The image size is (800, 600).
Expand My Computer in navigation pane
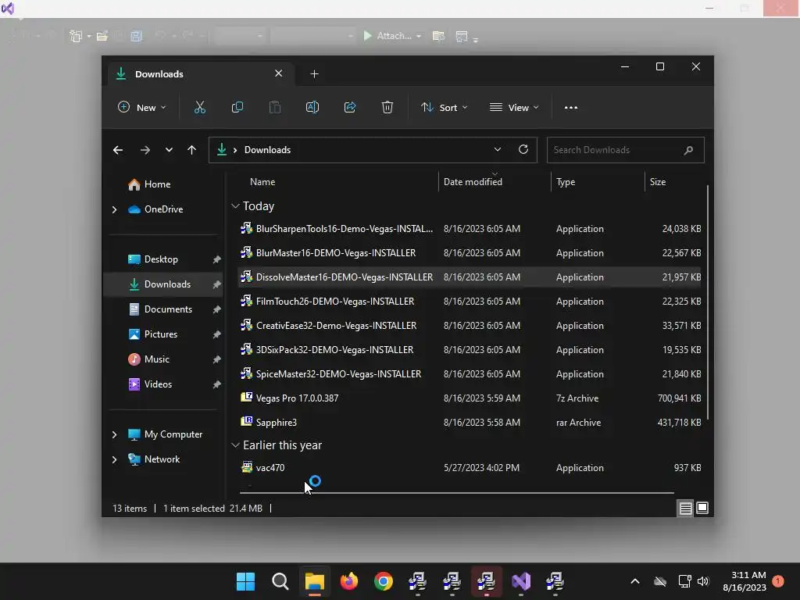pos(114,434)
